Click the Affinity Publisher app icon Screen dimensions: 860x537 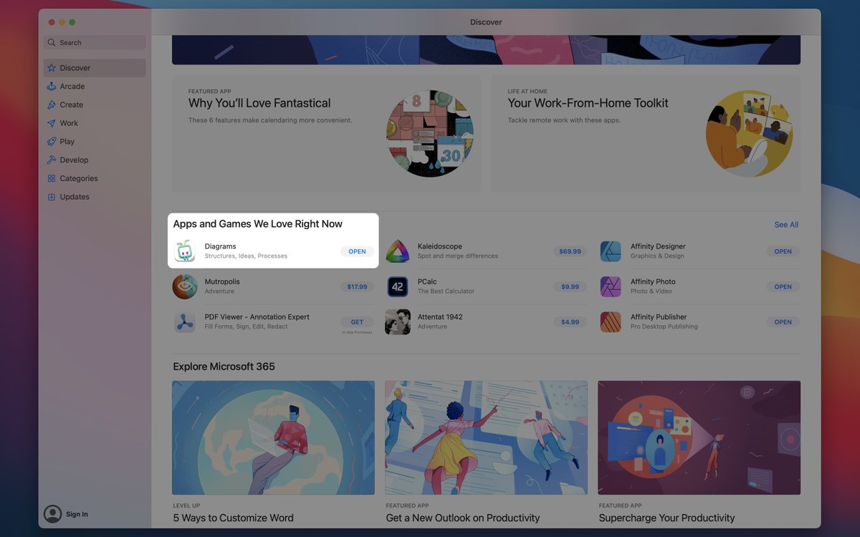[x=611, y=321]
